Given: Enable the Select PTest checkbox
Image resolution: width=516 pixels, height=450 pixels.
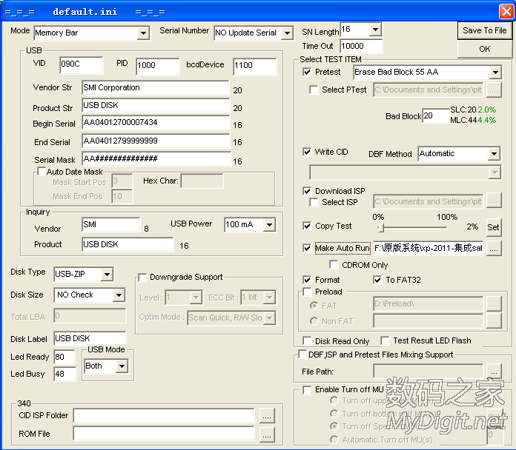Looking at the screenshot, I should click(314, 90).
